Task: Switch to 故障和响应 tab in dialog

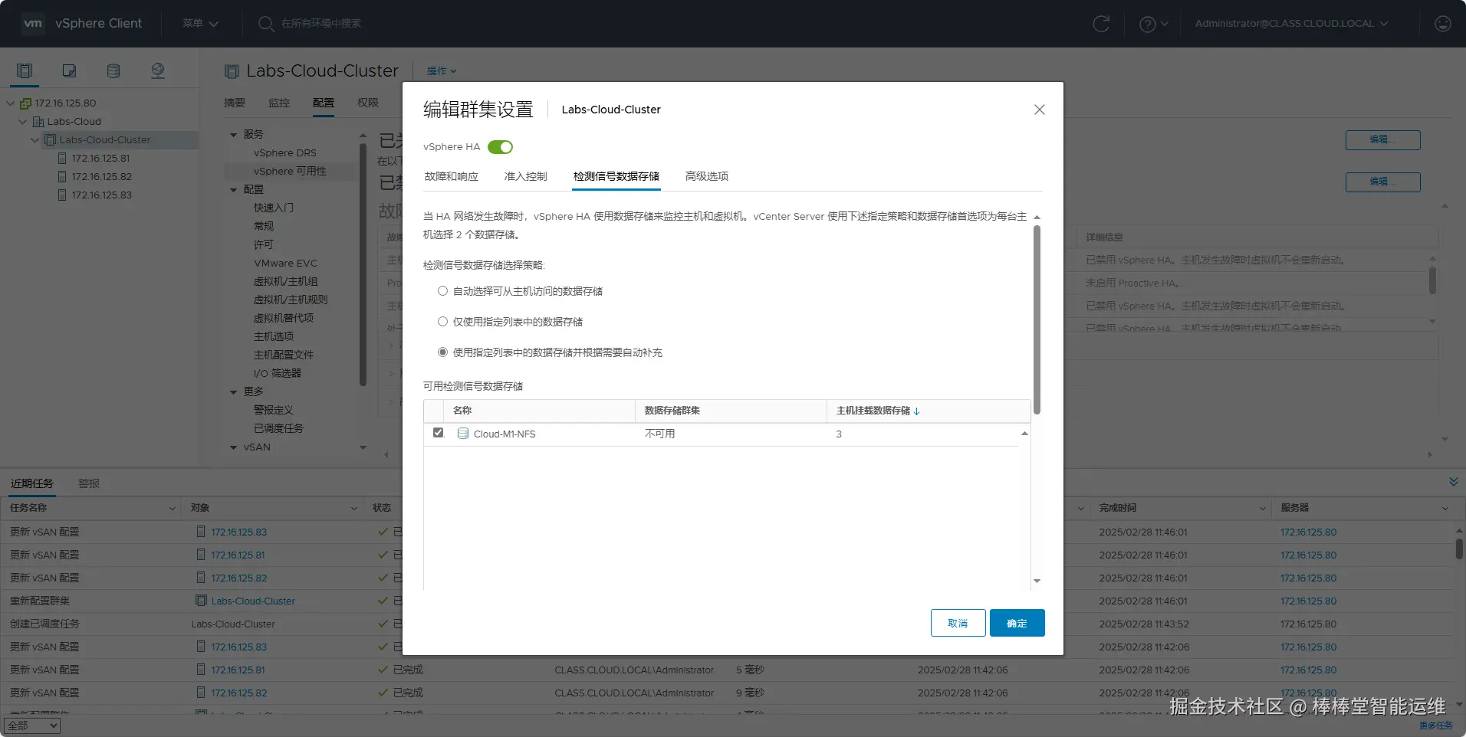Action: tap(452, 176)
